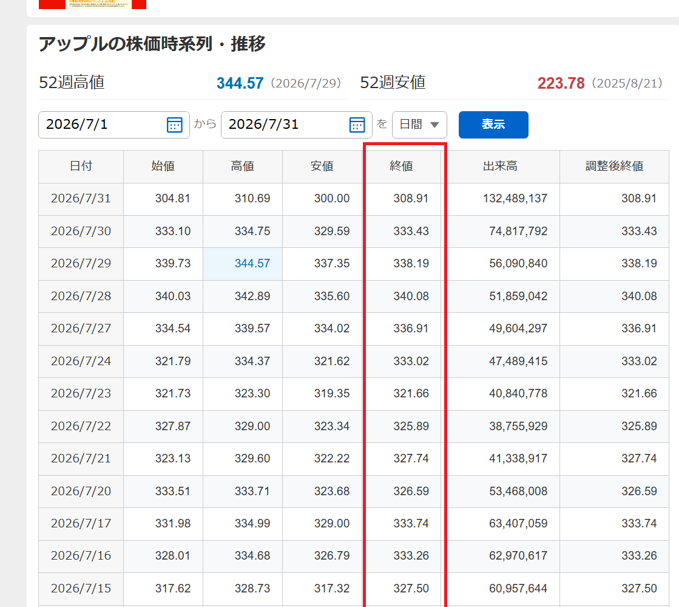Click volume 63,407,059
Screen dimensions: 679x607
518,524
